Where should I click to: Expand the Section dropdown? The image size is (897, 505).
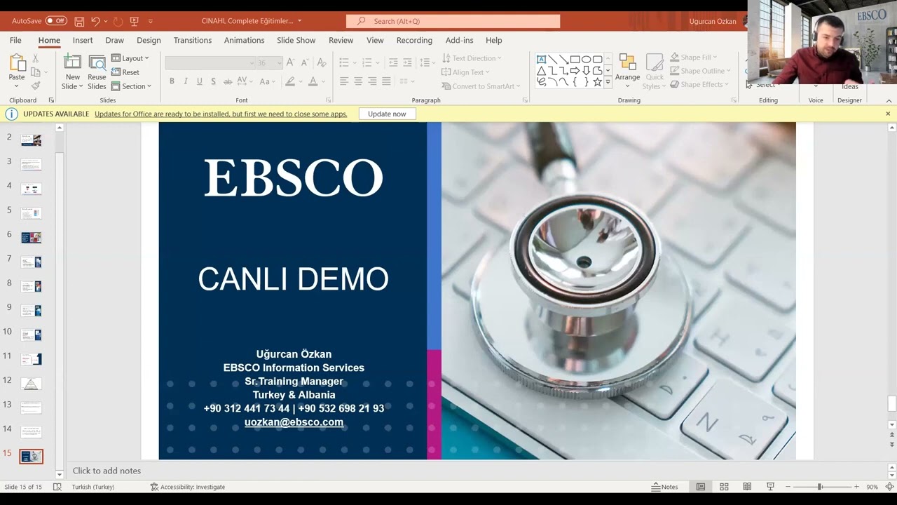[131, 86]
